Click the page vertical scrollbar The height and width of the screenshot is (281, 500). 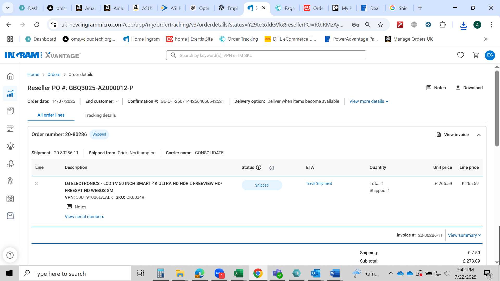click(497, 108)
